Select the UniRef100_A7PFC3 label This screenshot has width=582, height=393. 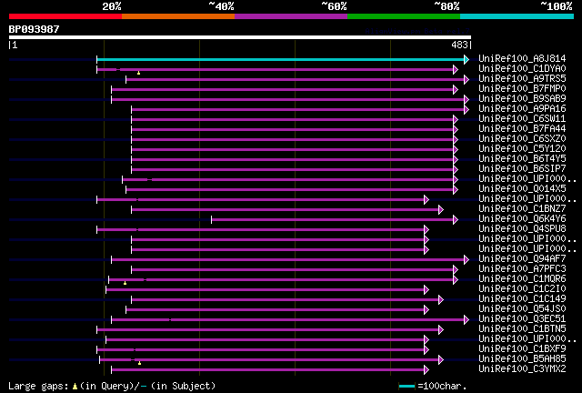tap(522, 268)
